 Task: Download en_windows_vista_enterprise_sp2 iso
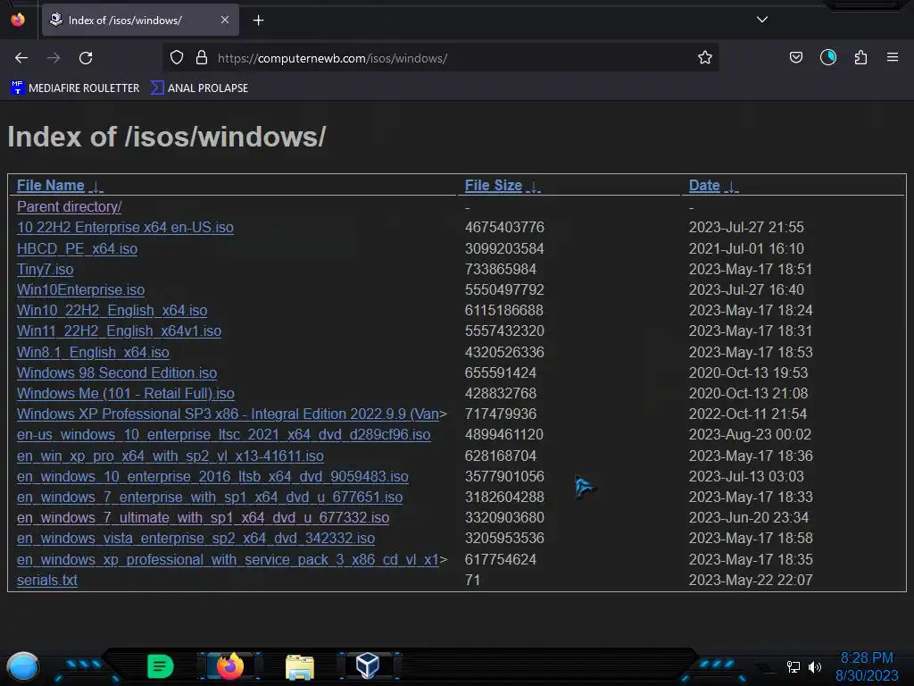click(195, 538)
